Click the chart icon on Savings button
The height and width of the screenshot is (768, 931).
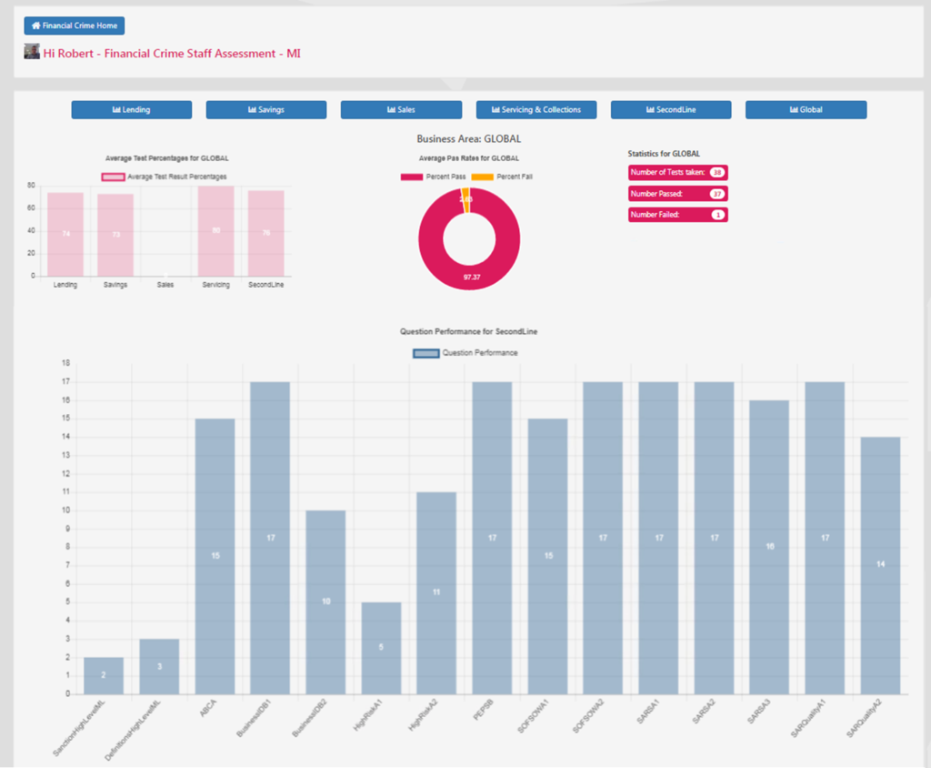(251, 110)
